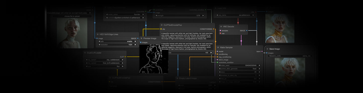Click the IMAGE output port of VAE Decode

click(x=247, y=30)
